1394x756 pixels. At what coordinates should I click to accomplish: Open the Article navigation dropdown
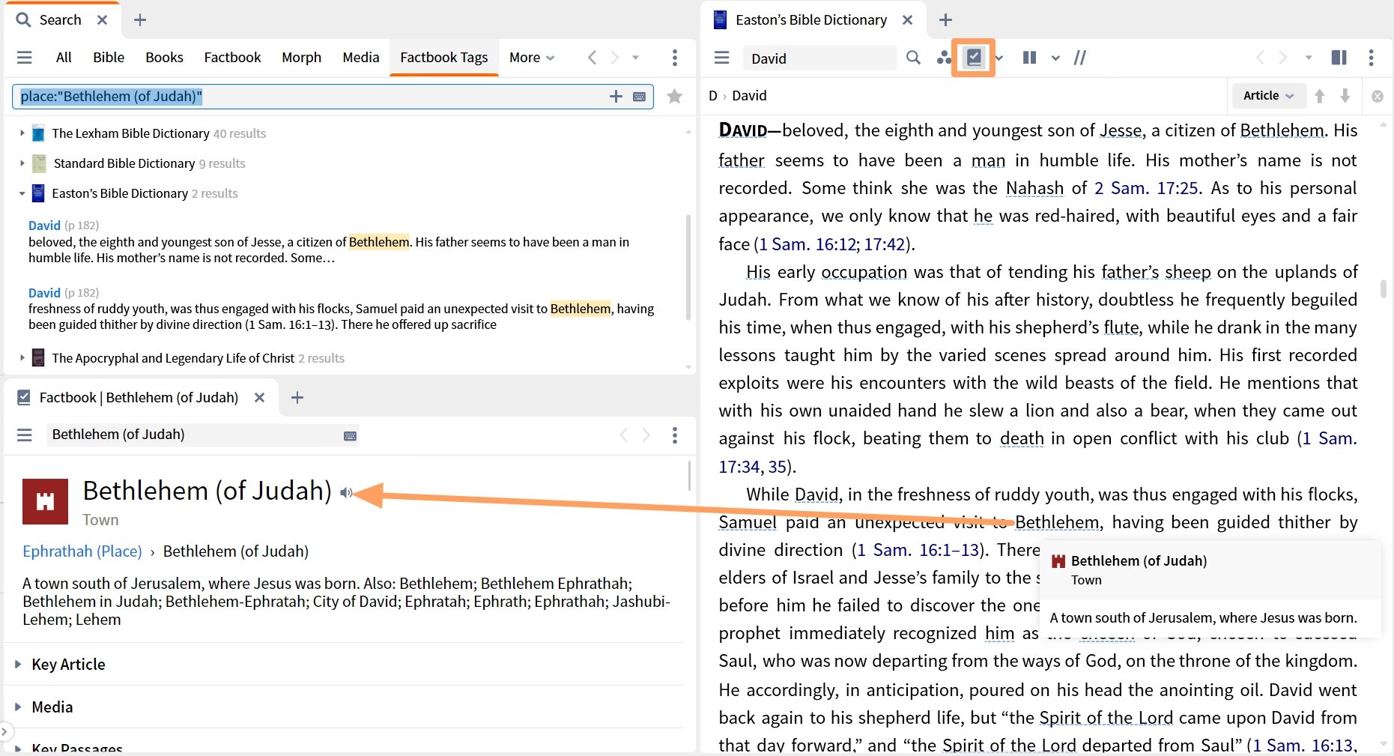[1267, 95]
